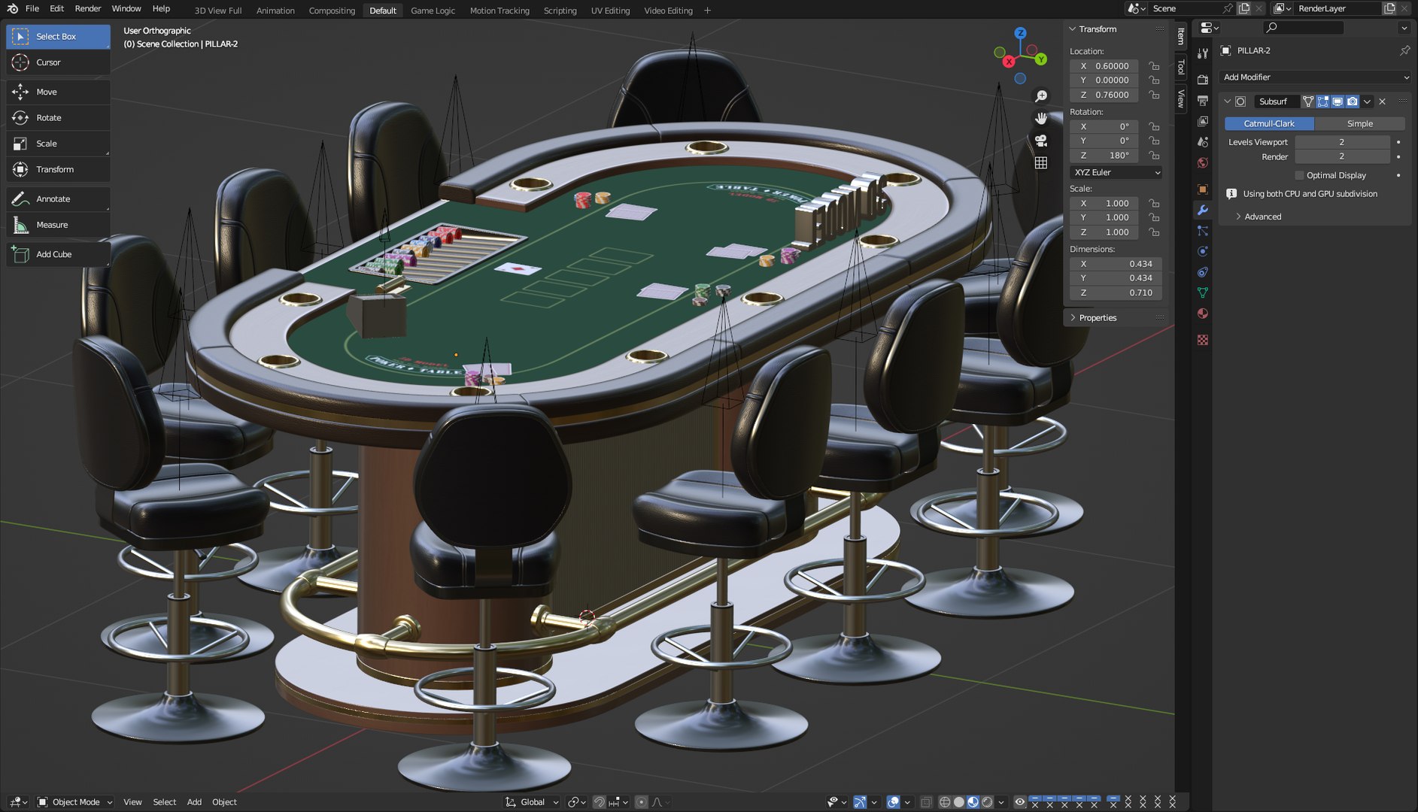Toggle X-ray view in viewport header

coord(926,802)
